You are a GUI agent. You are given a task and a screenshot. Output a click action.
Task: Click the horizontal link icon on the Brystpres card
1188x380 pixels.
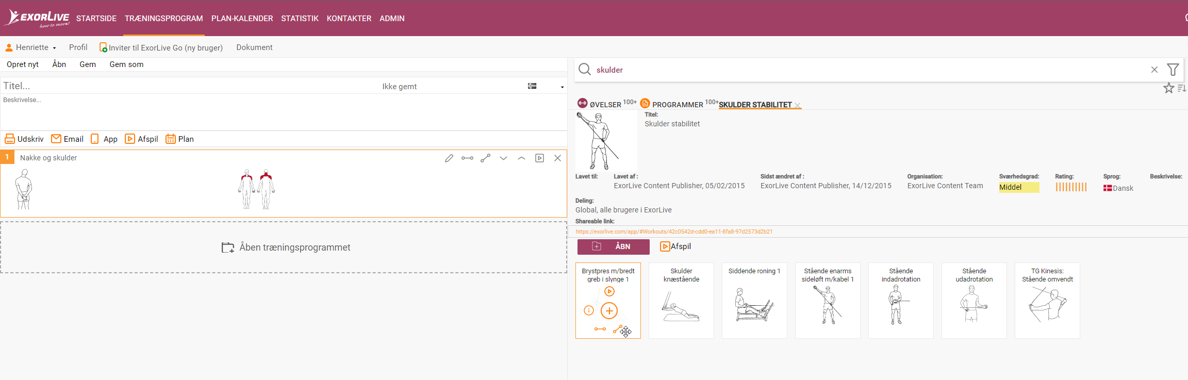coord(600,329)
